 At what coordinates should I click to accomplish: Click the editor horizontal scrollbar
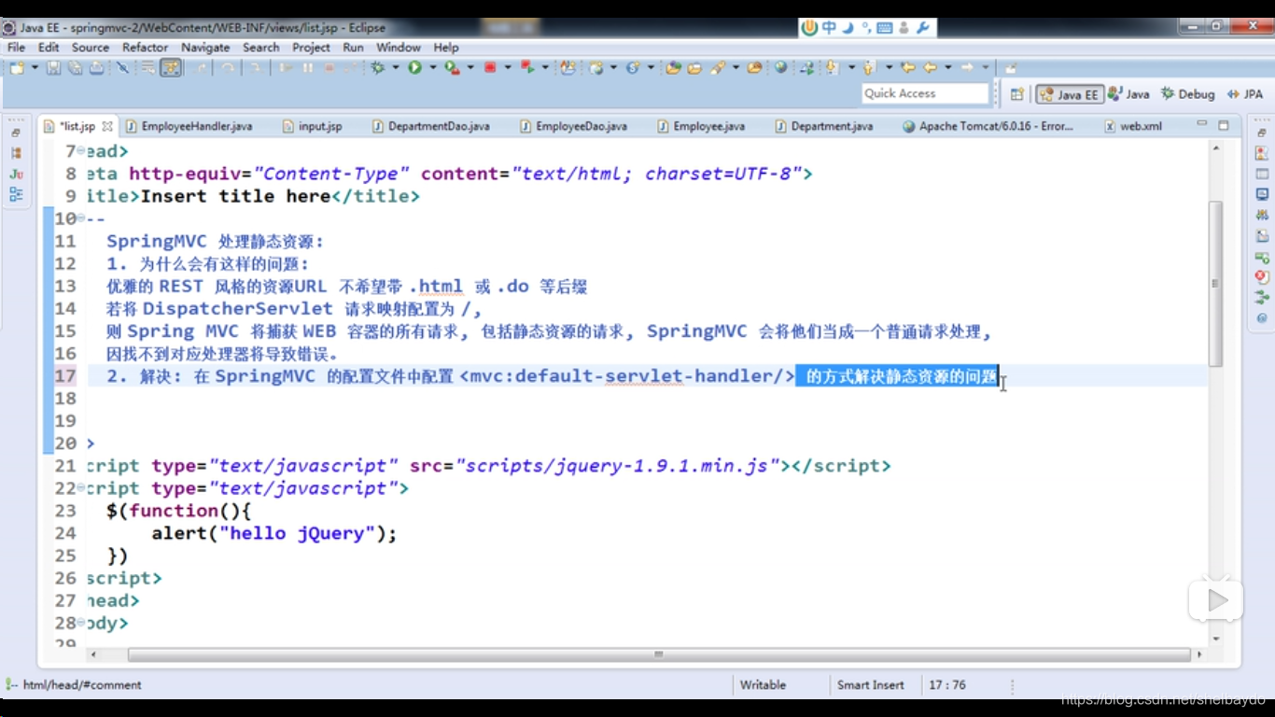click(658, 654)
